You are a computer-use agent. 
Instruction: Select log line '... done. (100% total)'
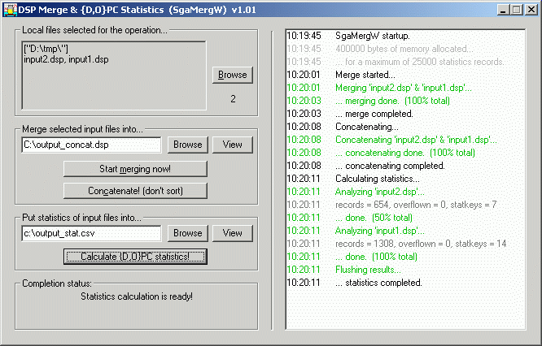click(x=376, y=257)
